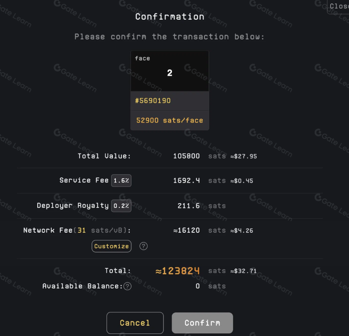
Task: Click the orange ≈123824 total amount
Action: tap(177, 271)
